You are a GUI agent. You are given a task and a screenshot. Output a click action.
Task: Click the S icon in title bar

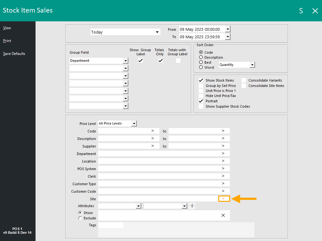301,11
